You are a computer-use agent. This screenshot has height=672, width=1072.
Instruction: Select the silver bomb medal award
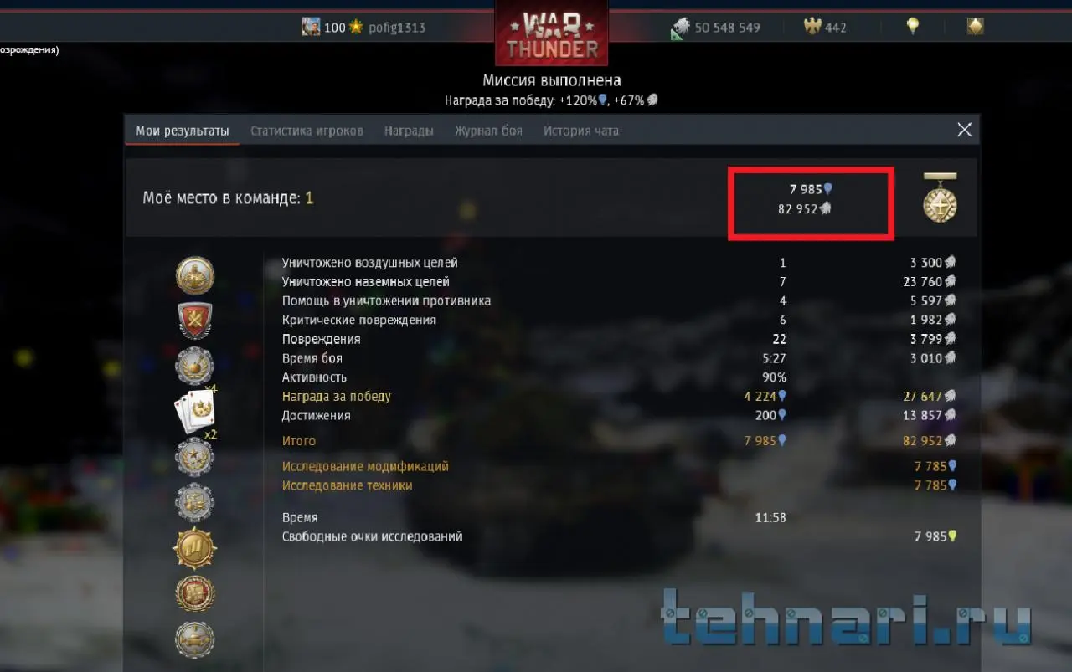click(195, 366)
